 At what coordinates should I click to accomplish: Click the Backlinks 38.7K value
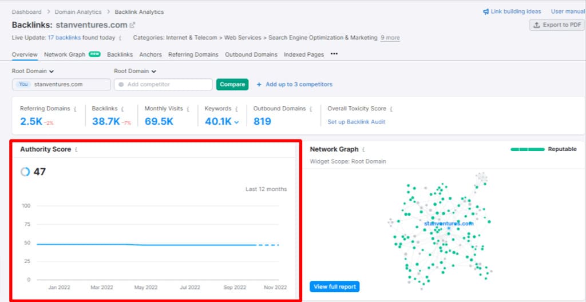click(x=106, y=121)
